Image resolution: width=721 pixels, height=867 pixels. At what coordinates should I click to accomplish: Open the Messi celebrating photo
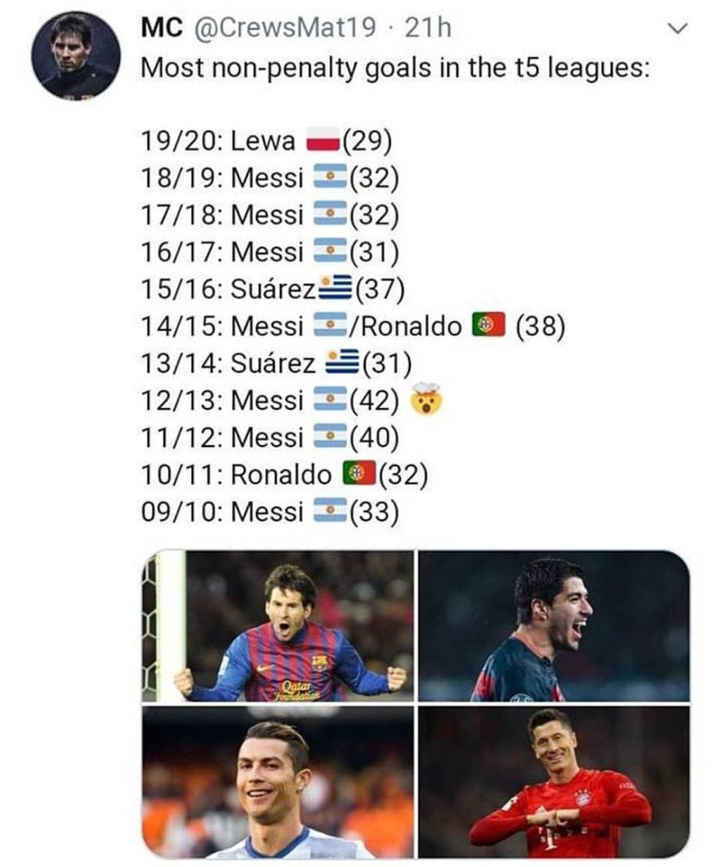(278, 626)
